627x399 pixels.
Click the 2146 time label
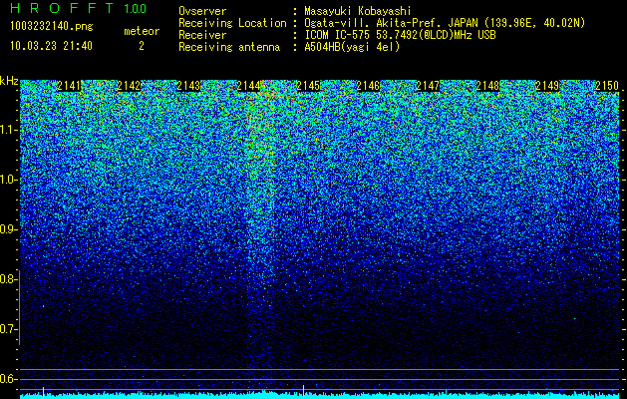tap(368, 86)
